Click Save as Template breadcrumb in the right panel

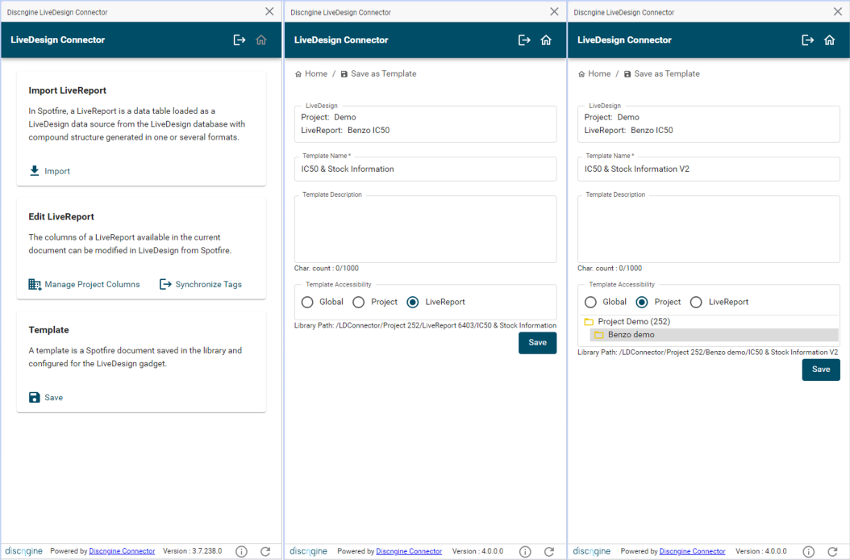(x=662, y=73)
